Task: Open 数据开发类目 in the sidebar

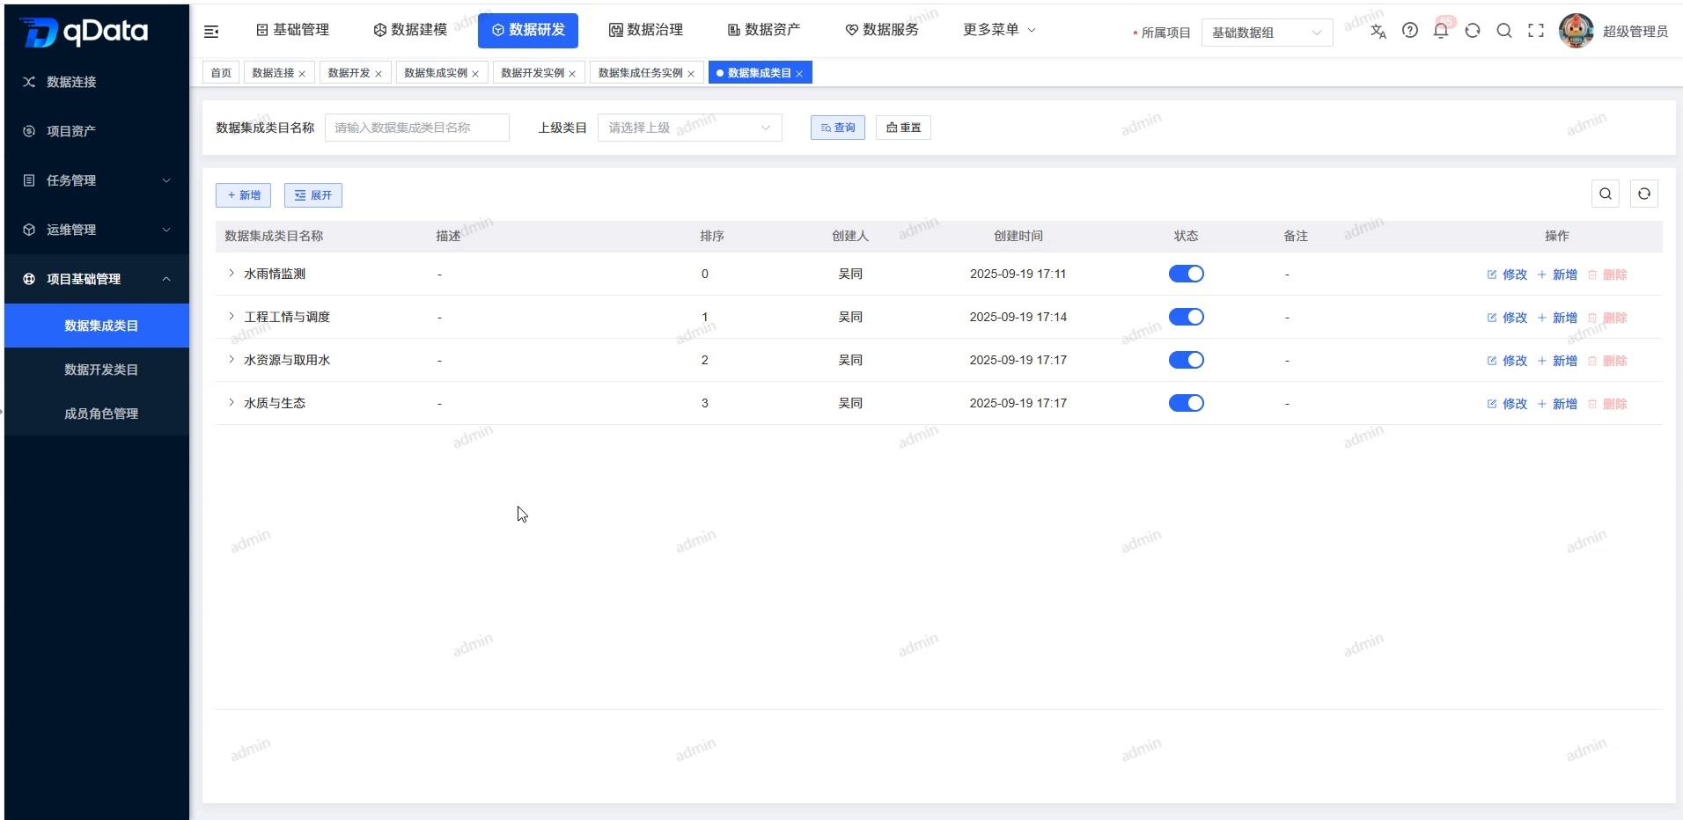Action: [x=97, y=370]
